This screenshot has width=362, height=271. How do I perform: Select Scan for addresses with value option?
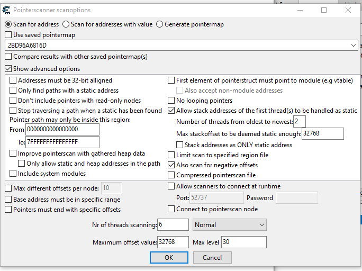[x=66, y=24]
